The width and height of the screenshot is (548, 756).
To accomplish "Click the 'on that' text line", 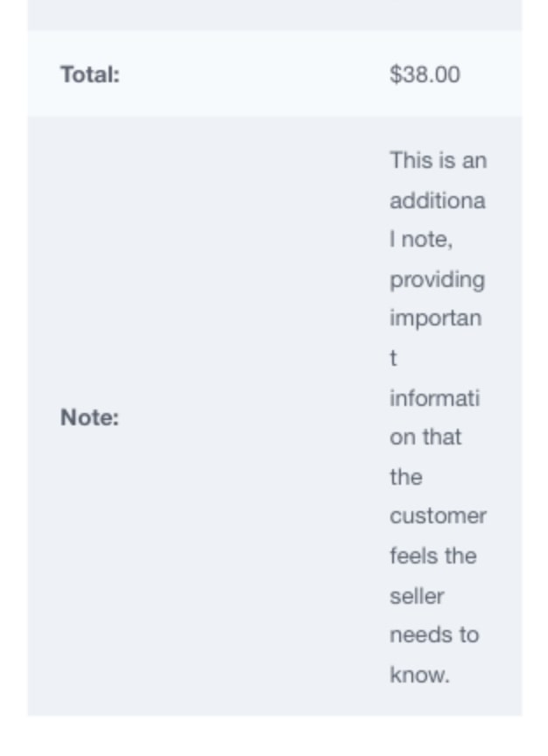I will click(x=425, y=437).
